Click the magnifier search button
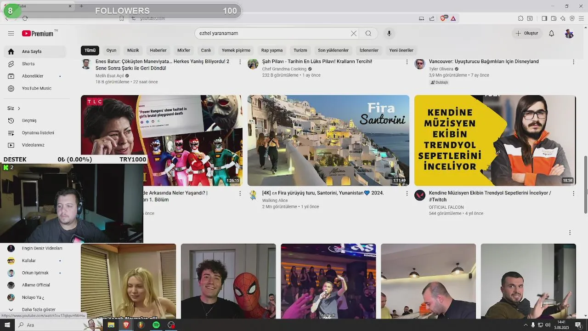The height and width of the screenshot is (331, 588). tap(368, 33)
